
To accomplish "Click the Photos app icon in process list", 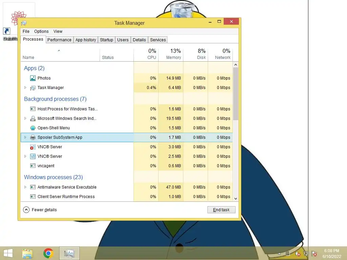I will (33, 78).
